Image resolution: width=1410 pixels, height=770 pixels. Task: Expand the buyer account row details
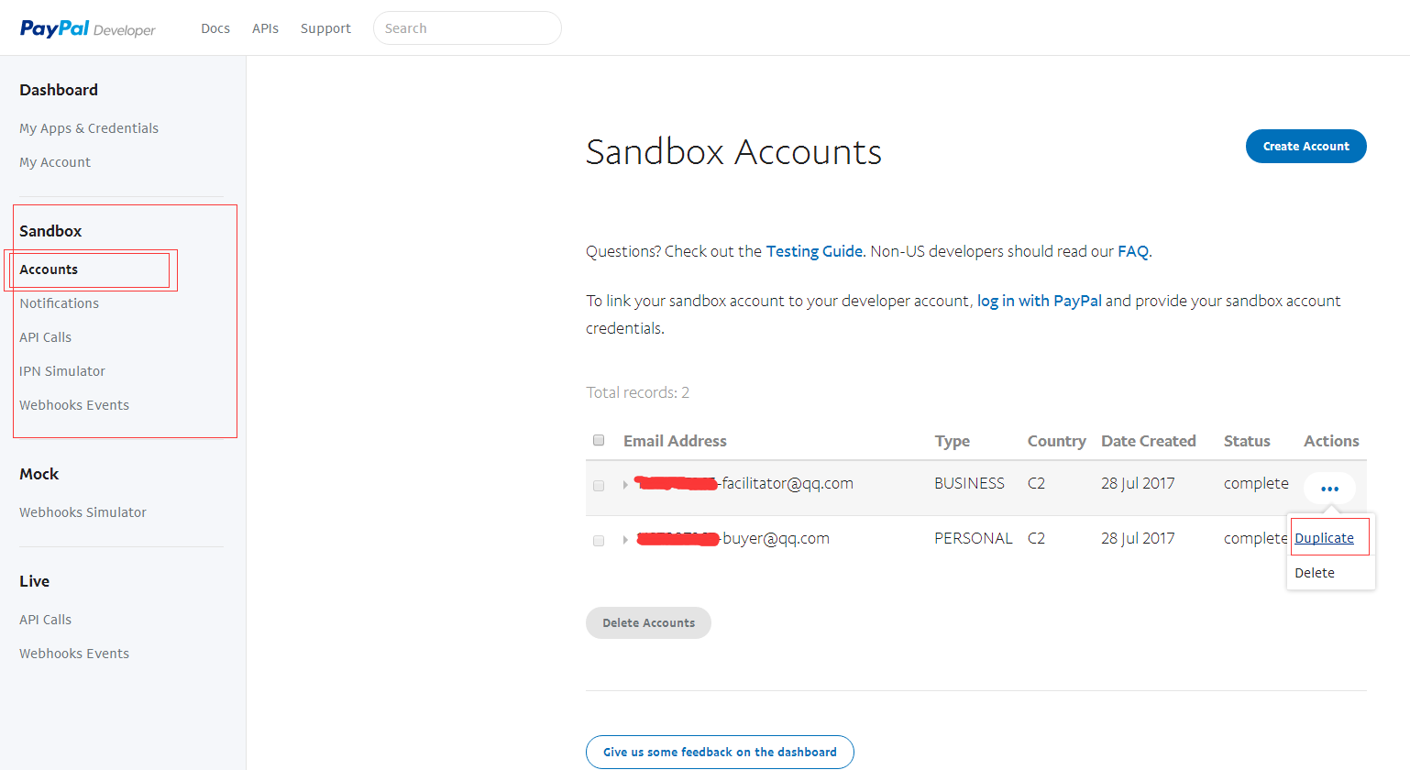tap(625, 540)
